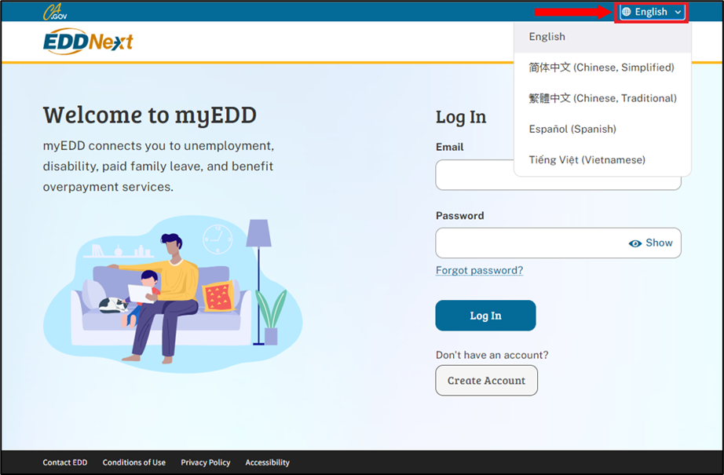Pick Tiếng Việt (Vietnamese) from the list

(587, 159)
